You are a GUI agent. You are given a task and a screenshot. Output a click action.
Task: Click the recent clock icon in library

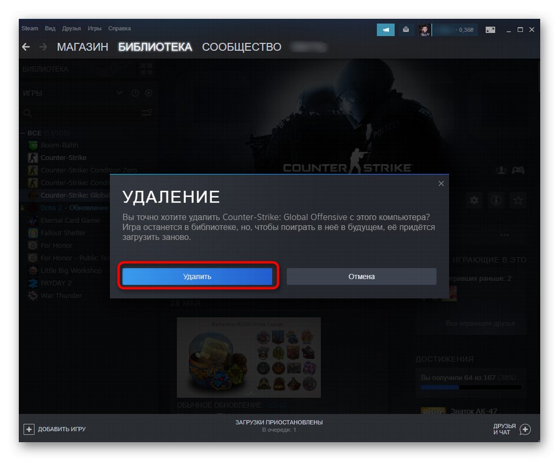[135, 93]
